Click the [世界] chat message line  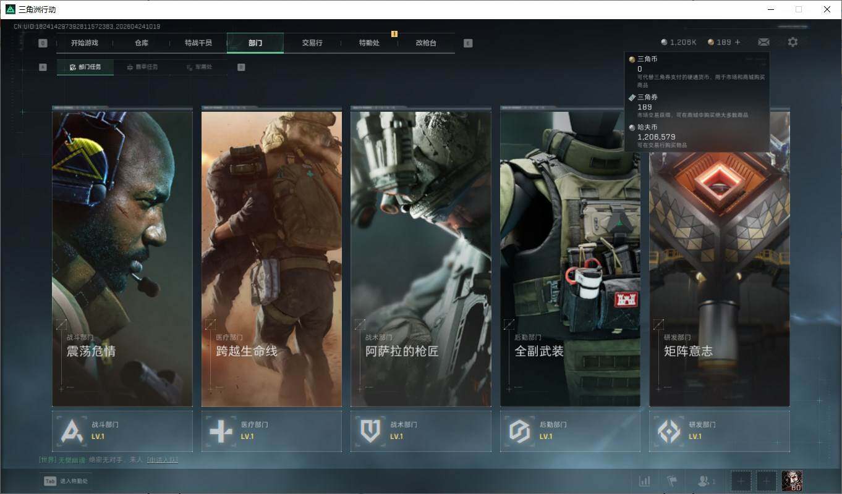(108, 459)
